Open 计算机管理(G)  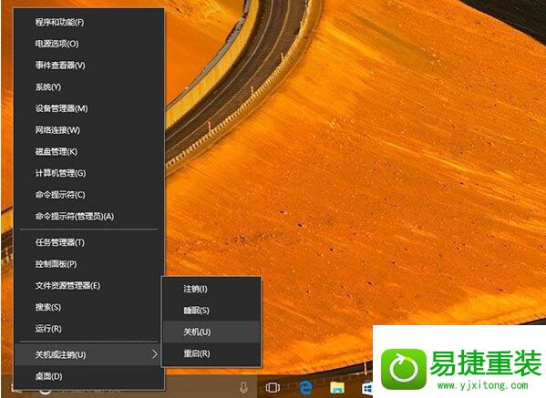88,173
